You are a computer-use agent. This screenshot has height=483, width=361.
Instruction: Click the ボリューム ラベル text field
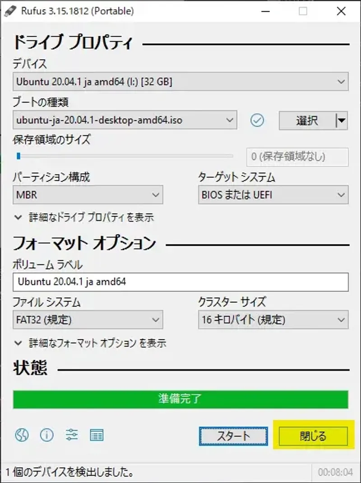pyautogui.click(x=180, y=282)
